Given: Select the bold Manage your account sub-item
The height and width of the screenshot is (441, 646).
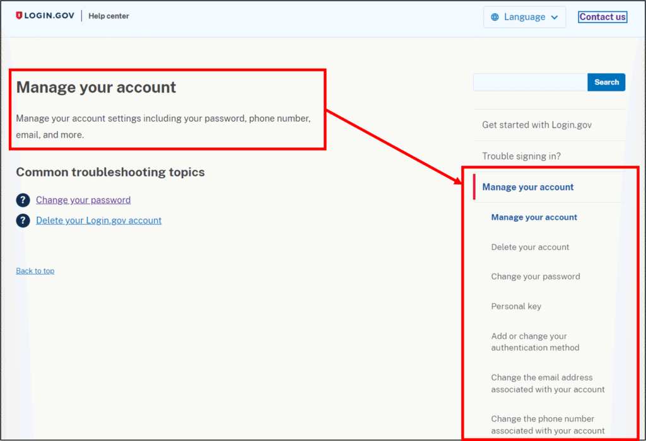Looking at the screenshot, I should [x=534, y=217].
